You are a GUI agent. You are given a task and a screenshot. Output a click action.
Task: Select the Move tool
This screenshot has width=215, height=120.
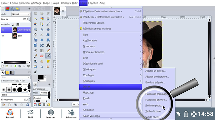pos(48,29)
